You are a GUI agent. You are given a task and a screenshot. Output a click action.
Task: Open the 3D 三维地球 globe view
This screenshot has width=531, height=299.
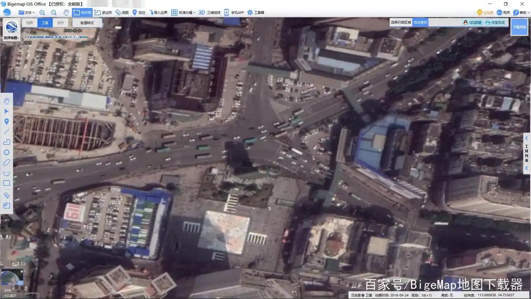tap(209, 12)
